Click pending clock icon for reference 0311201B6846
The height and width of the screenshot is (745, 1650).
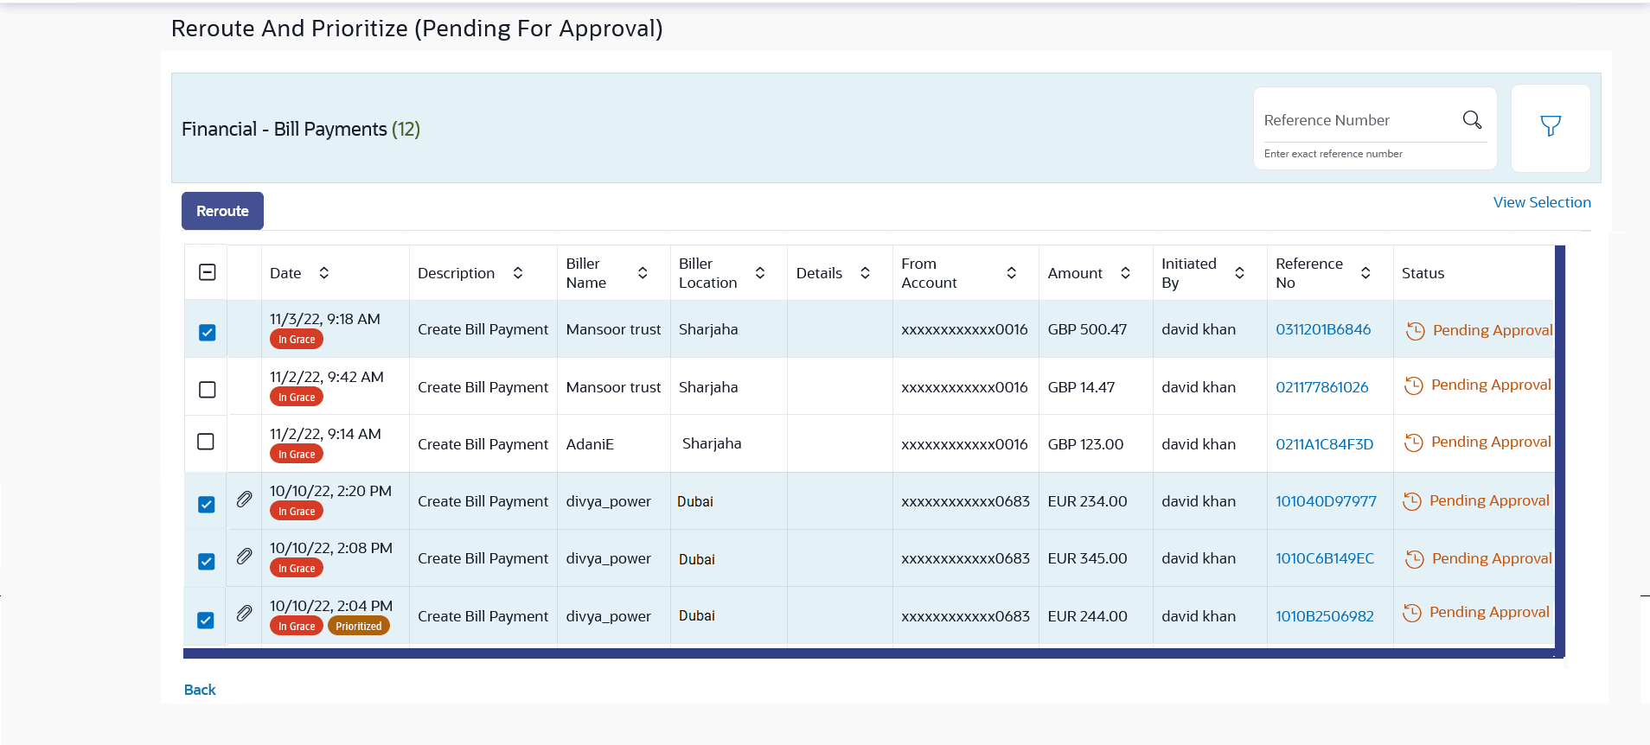click(x=1415, y=331)
